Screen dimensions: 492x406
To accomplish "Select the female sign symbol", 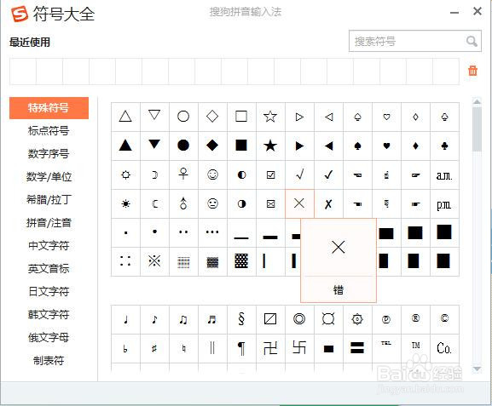I will click(x=183, y=174).
